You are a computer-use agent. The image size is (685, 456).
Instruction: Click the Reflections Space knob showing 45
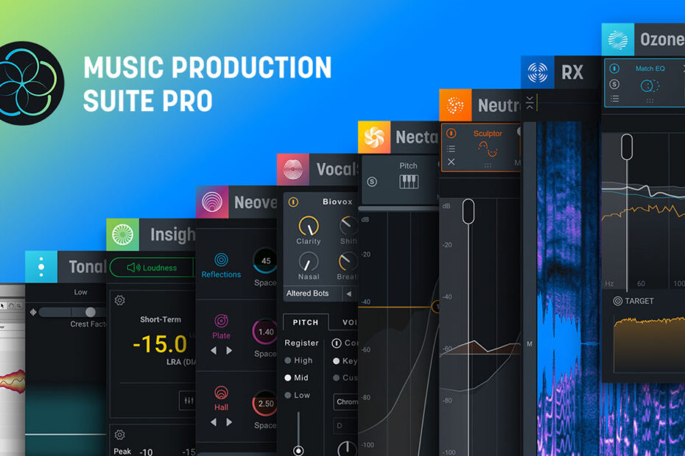click(265, 260)
